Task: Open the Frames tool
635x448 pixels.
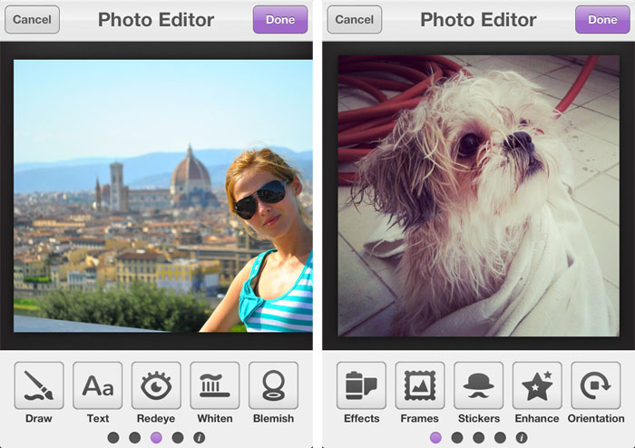Action: [420, 385]
